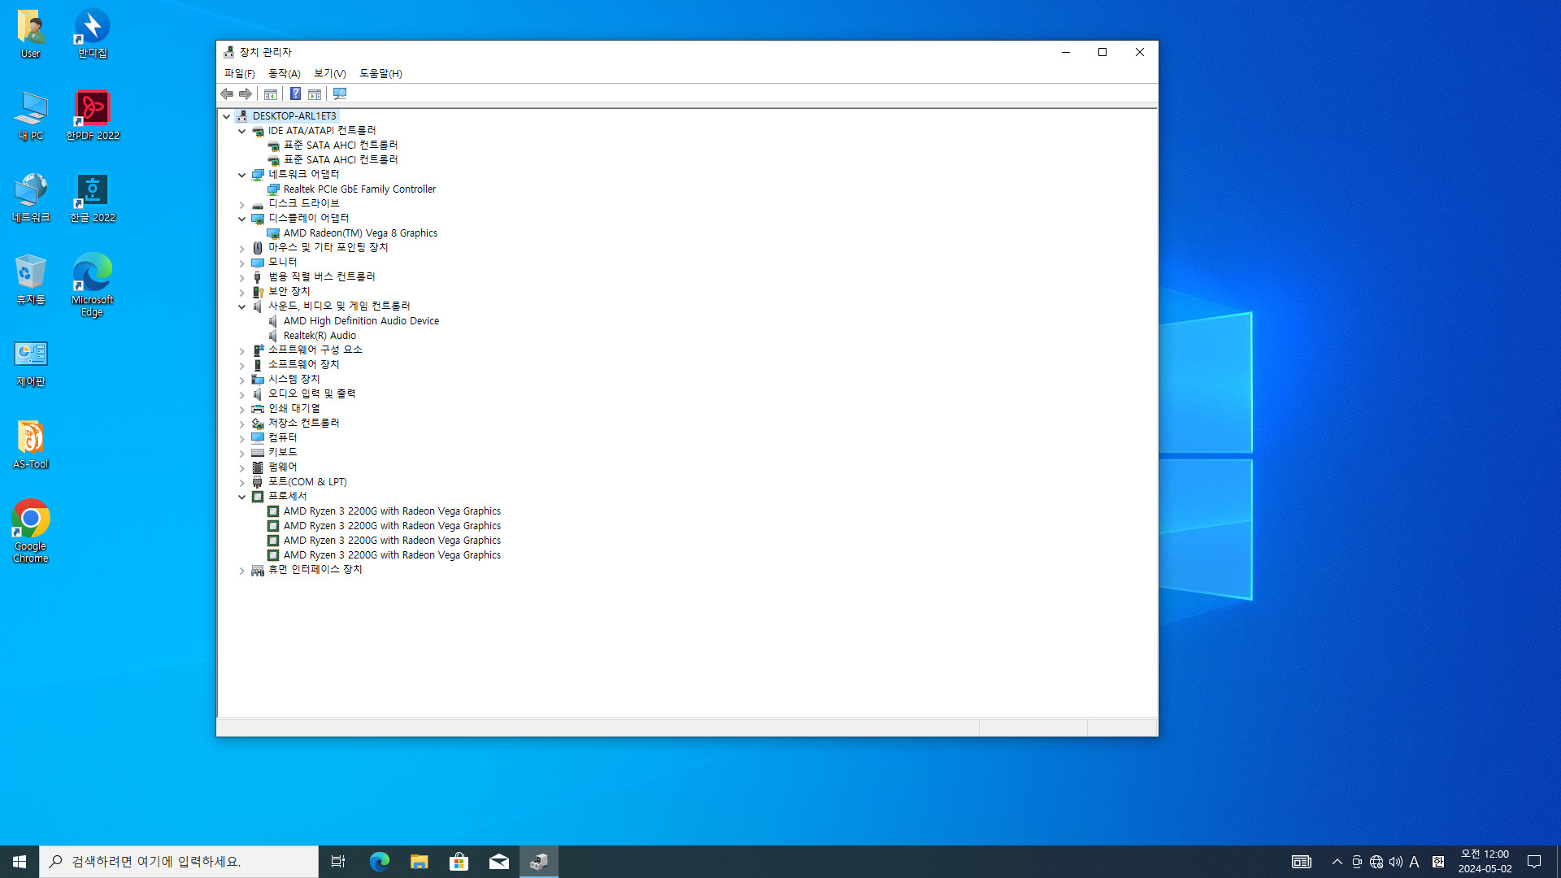Screen dimensions: 1561x878
Task: Click the 오디오 입력 및 출력 speaker icon
Action: (258, 394)
